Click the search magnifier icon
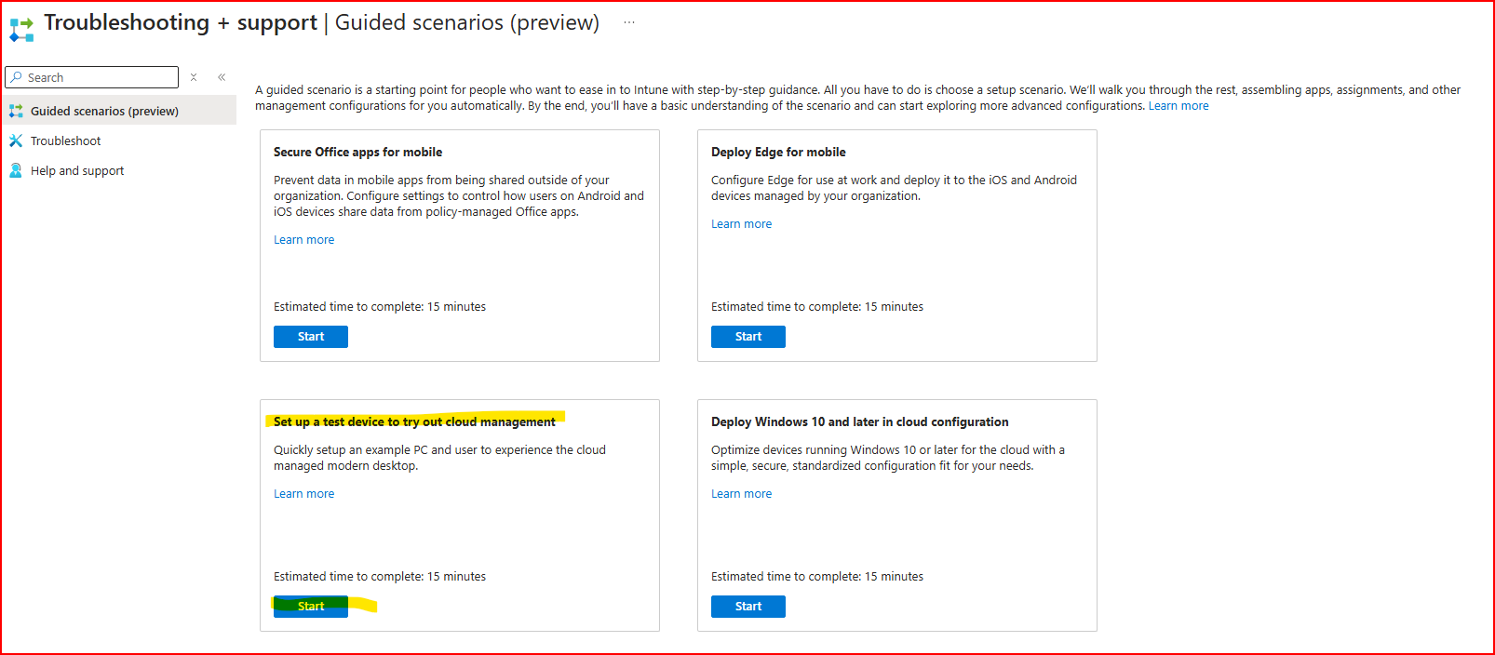The image size is (1495, 655). pyautogui.click(x=16, y=77)
